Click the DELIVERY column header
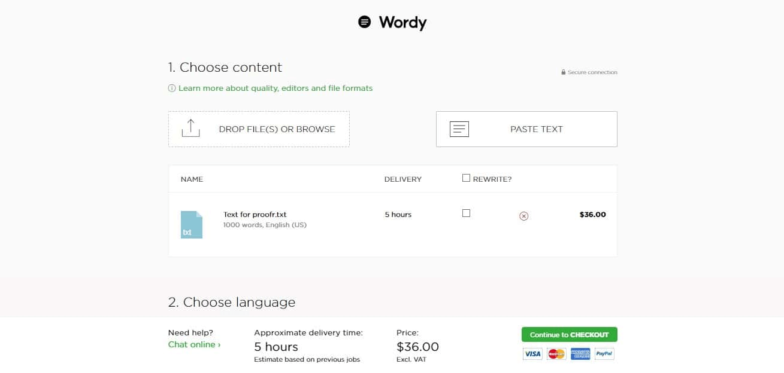The image size is (784, 373). point(402,179)
